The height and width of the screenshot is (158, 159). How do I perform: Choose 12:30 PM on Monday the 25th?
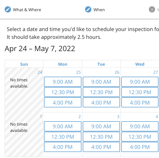click(x=63, y=92)
